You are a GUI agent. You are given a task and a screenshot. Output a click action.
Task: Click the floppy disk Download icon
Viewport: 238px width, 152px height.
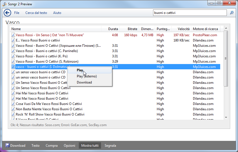7,145
